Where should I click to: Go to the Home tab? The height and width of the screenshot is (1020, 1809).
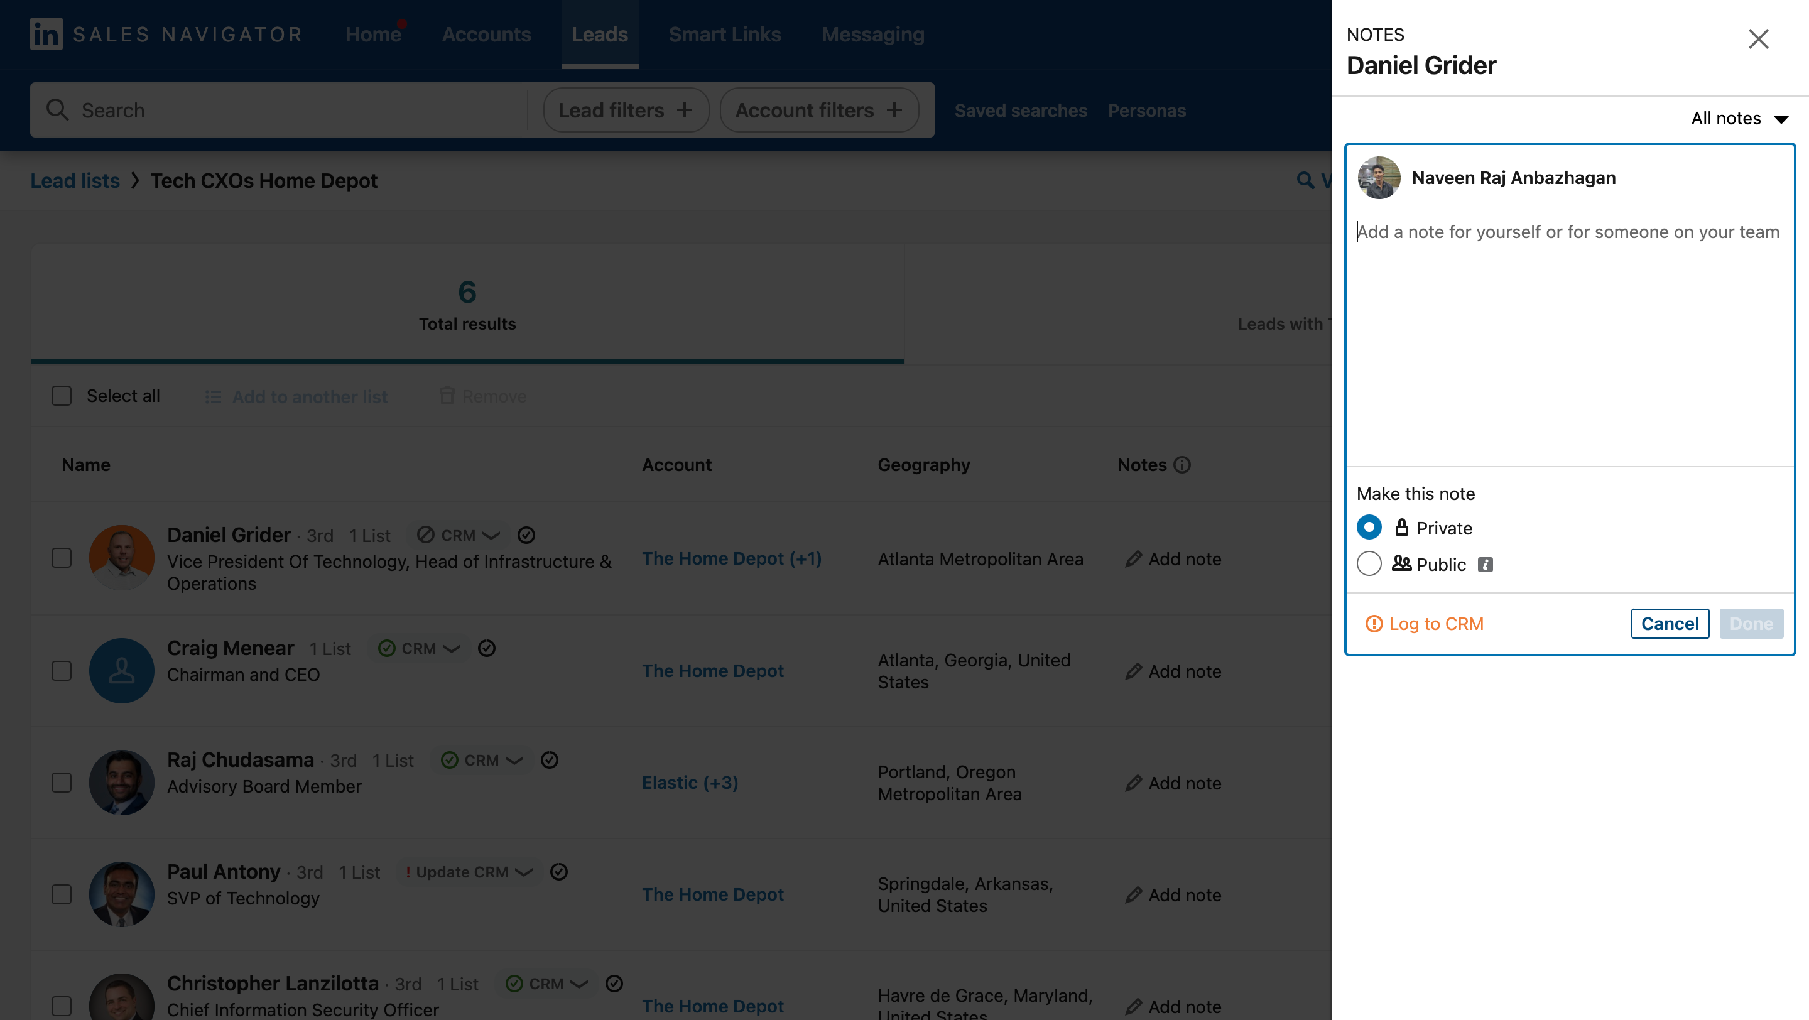click(x=373, y=34)
